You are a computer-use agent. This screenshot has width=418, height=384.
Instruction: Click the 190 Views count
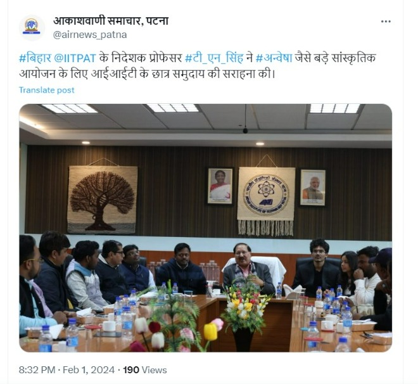(145, 370)
